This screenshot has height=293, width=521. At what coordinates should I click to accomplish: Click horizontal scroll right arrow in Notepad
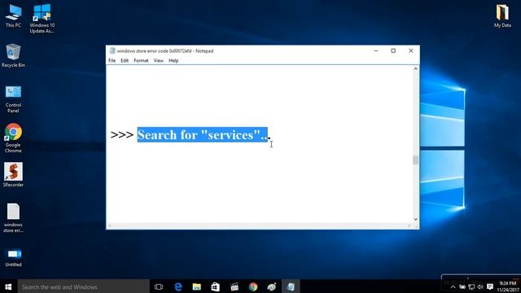[x=409, y=225]
